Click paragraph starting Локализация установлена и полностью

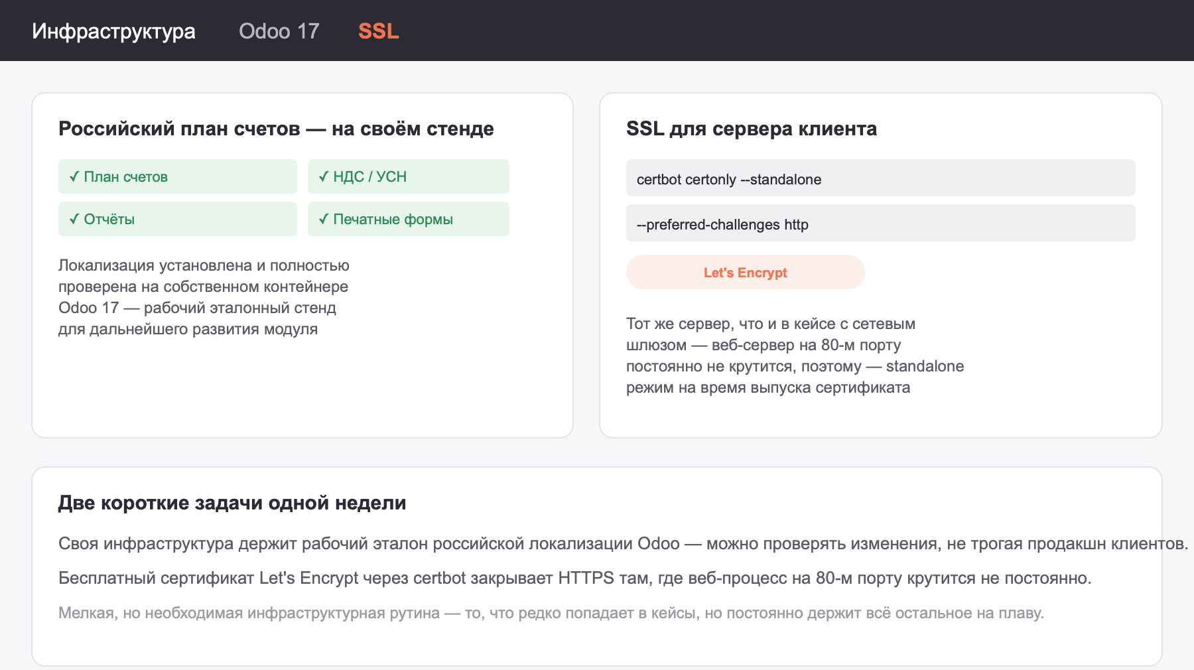tap(204, 297)
